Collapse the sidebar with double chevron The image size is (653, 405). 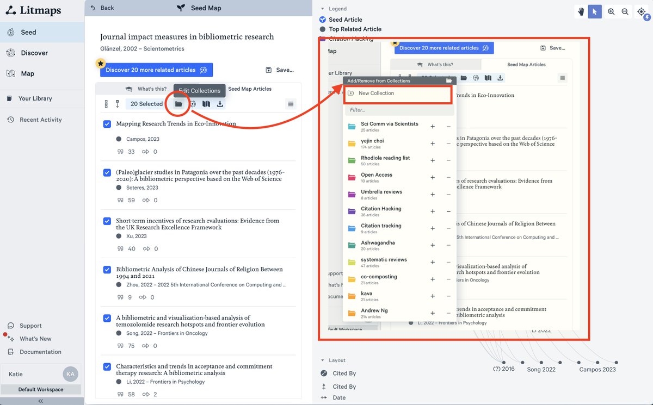[41, 401]
